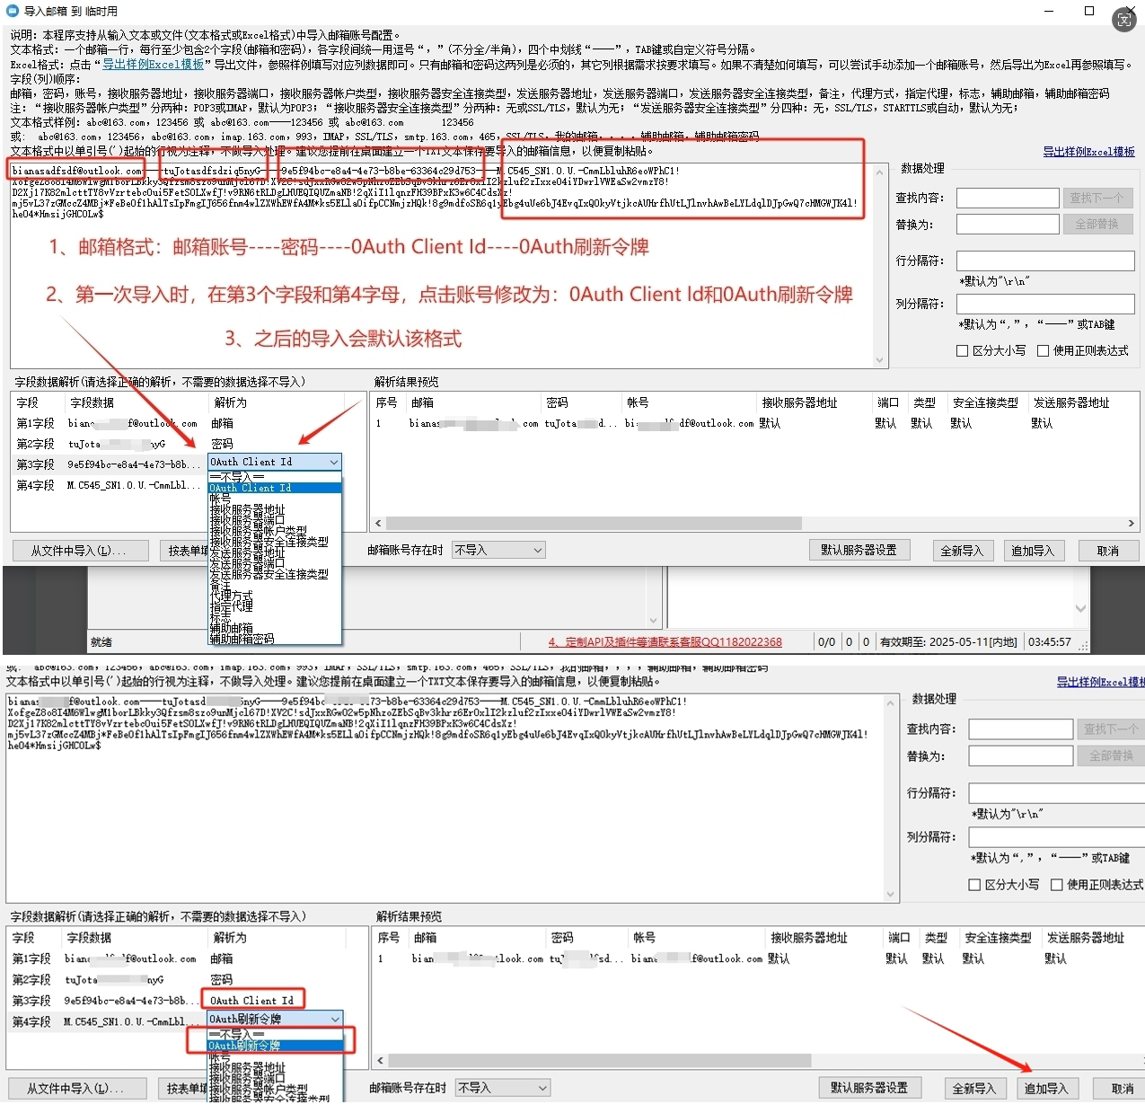This screenshot has height=1113, width=1145.
Task: Click up arrow of upper text area scrollbar
Action: pyautogui.click(x=879, y=170)
